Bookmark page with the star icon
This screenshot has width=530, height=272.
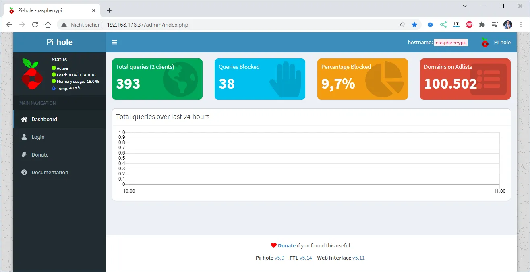[x=414, y=25]
